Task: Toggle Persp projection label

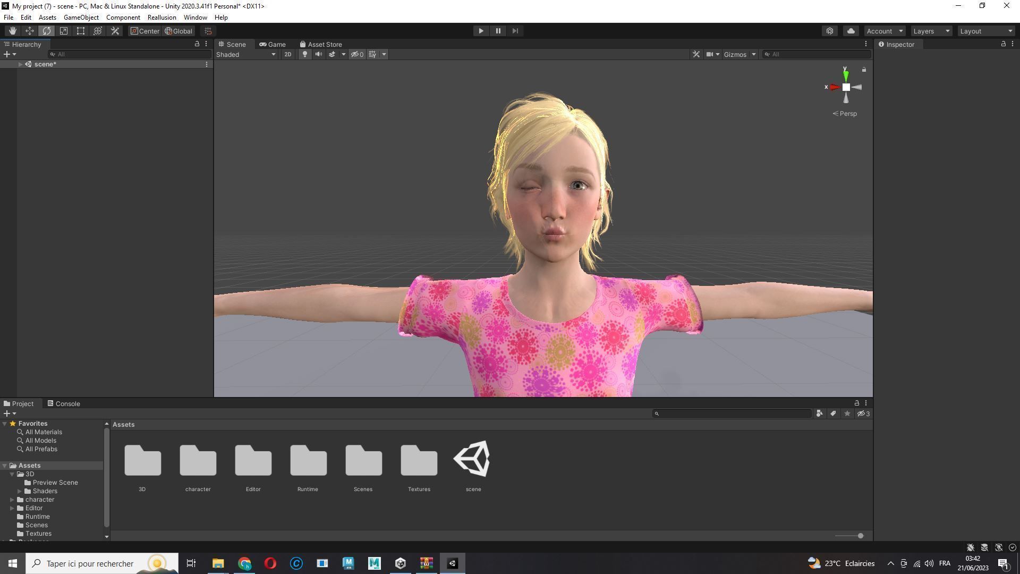Action: tap(845, 114)
